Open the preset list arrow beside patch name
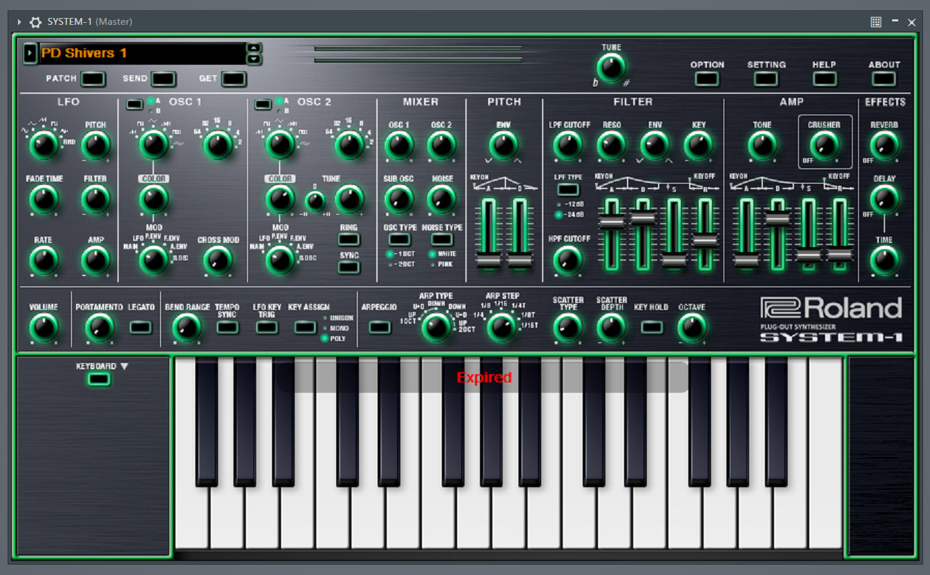The height and width of the screenshot is (575, 930). (x=30, y=53)
